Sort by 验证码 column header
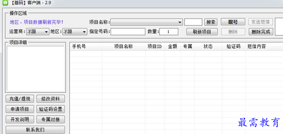283x134 pixels. 234,46
